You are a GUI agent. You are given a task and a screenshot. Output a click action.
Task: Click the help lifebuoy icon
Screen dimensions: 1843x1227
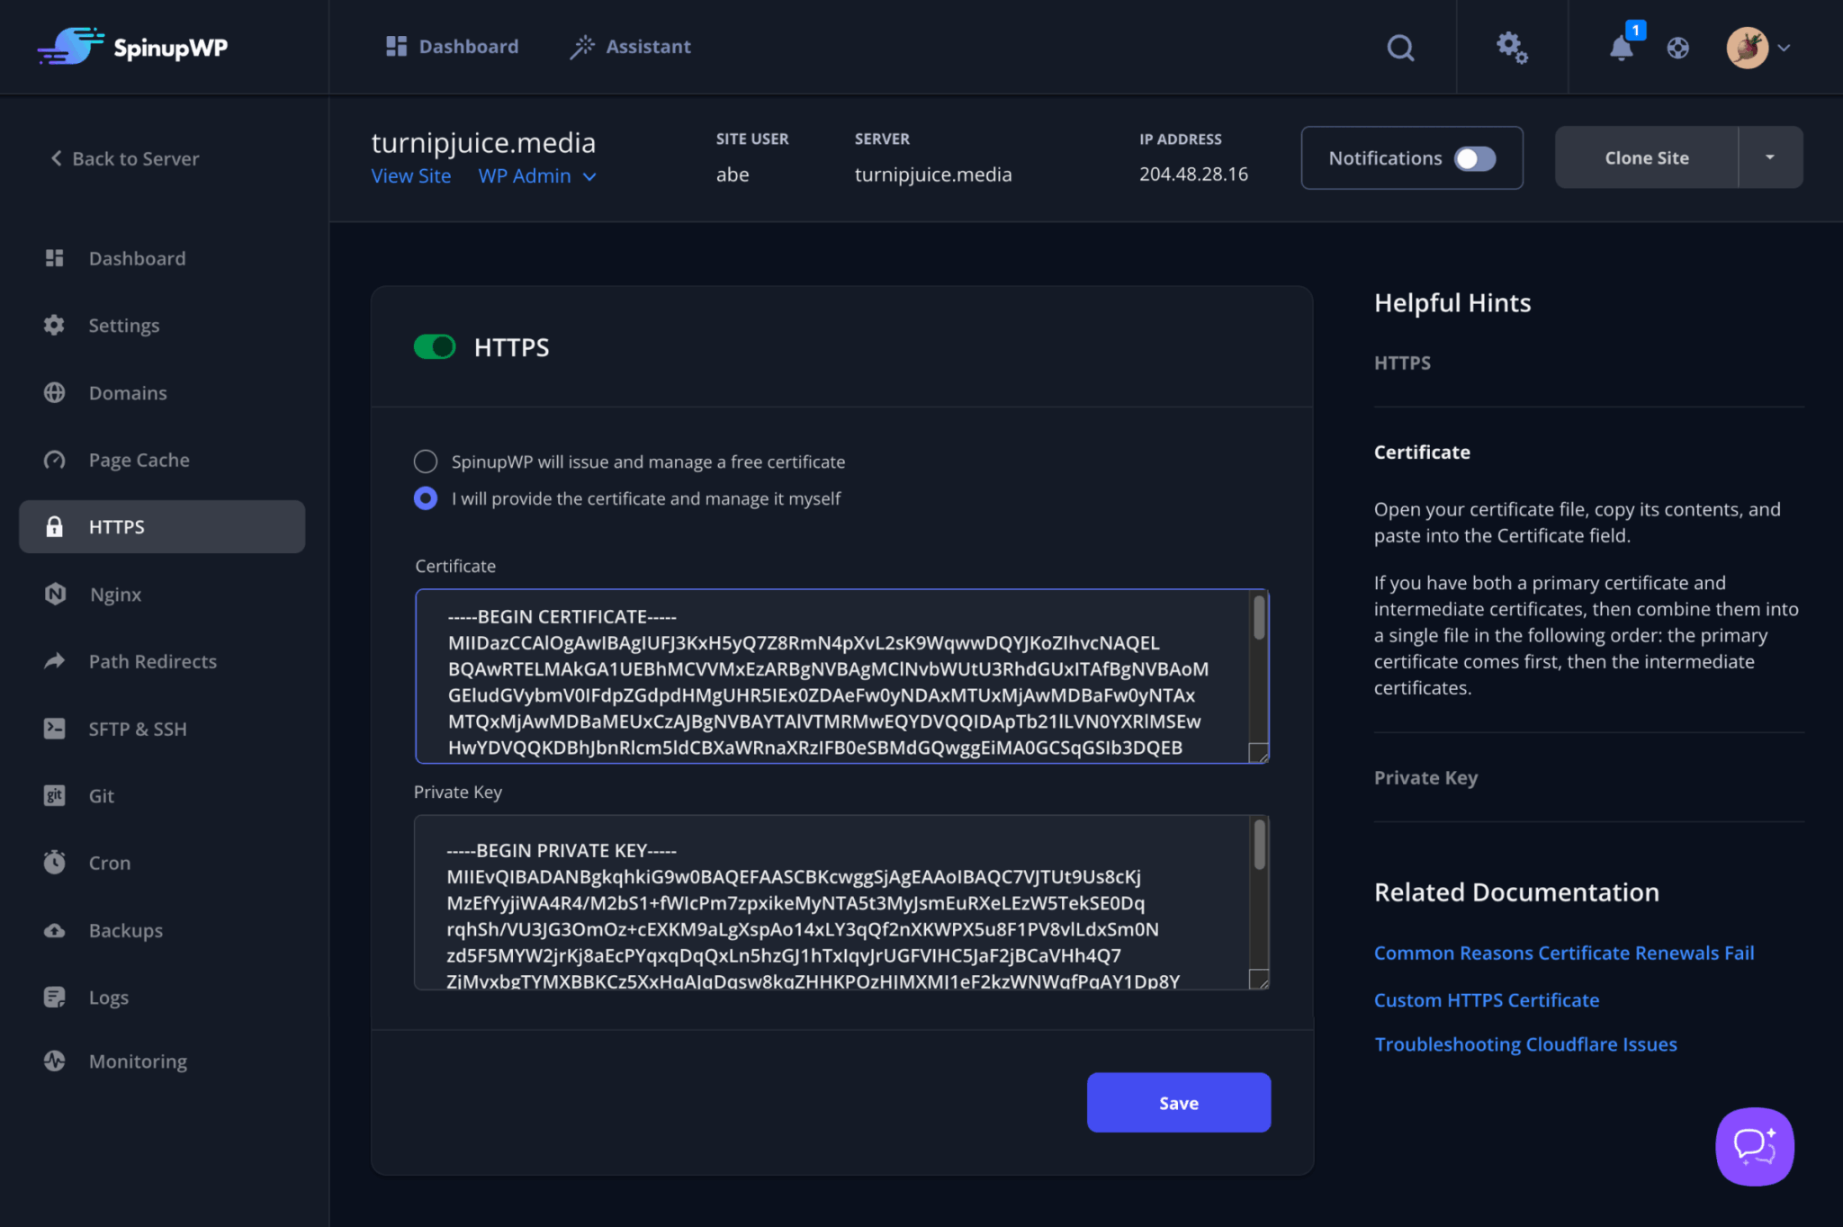pos(1677,48)
